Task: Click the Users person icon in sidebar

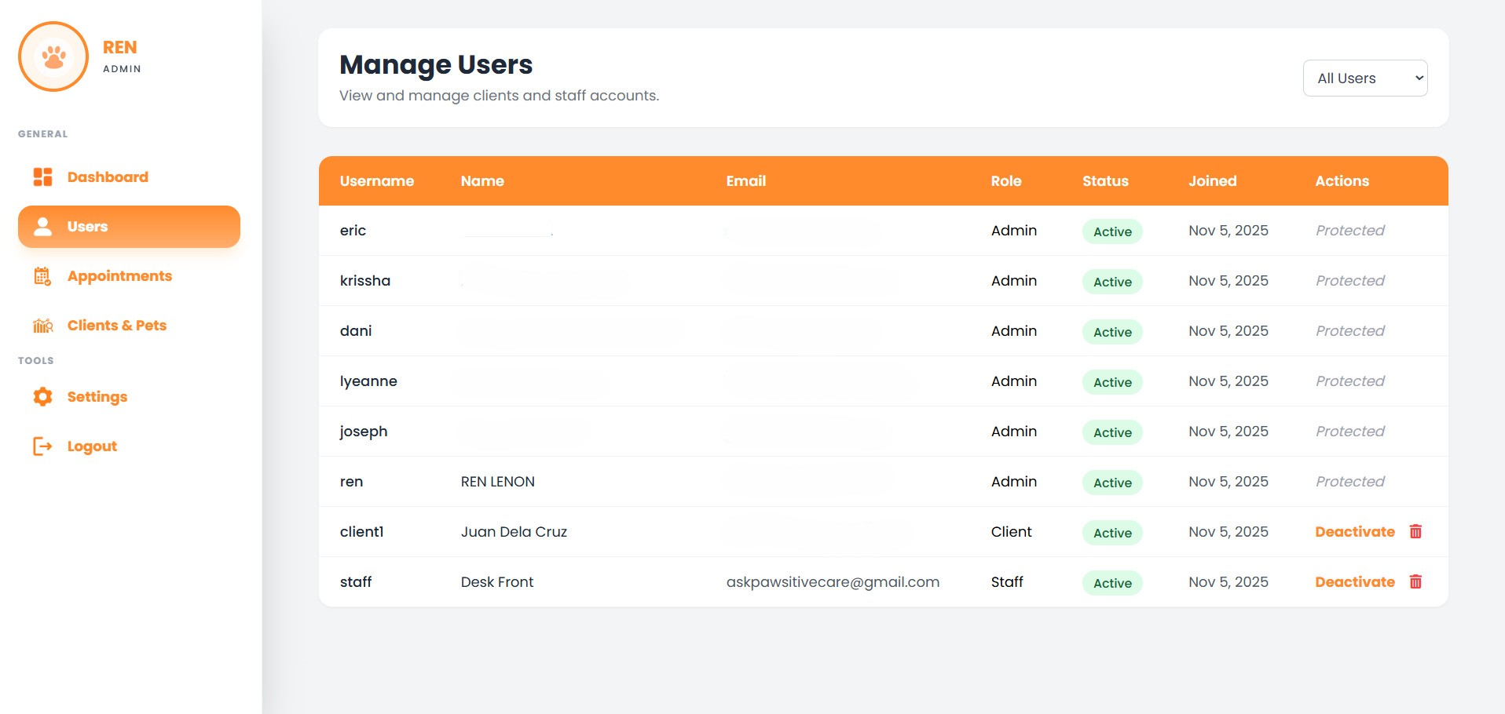Action: point(42,226)
